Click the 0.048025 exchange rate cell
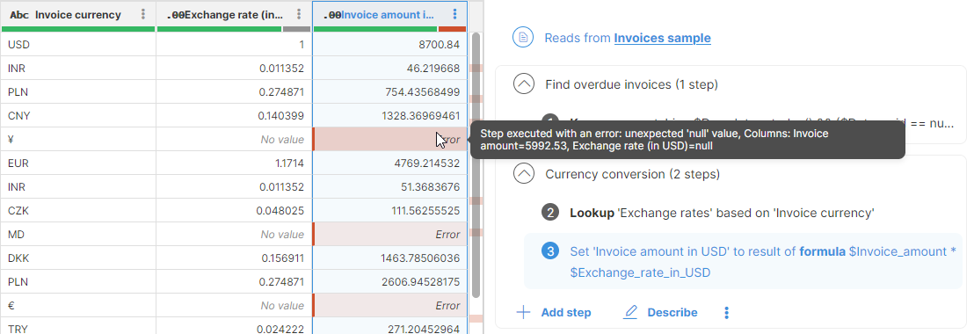This screenshot has width=974, height=334. pyautogui.click(x=234, y=210)
